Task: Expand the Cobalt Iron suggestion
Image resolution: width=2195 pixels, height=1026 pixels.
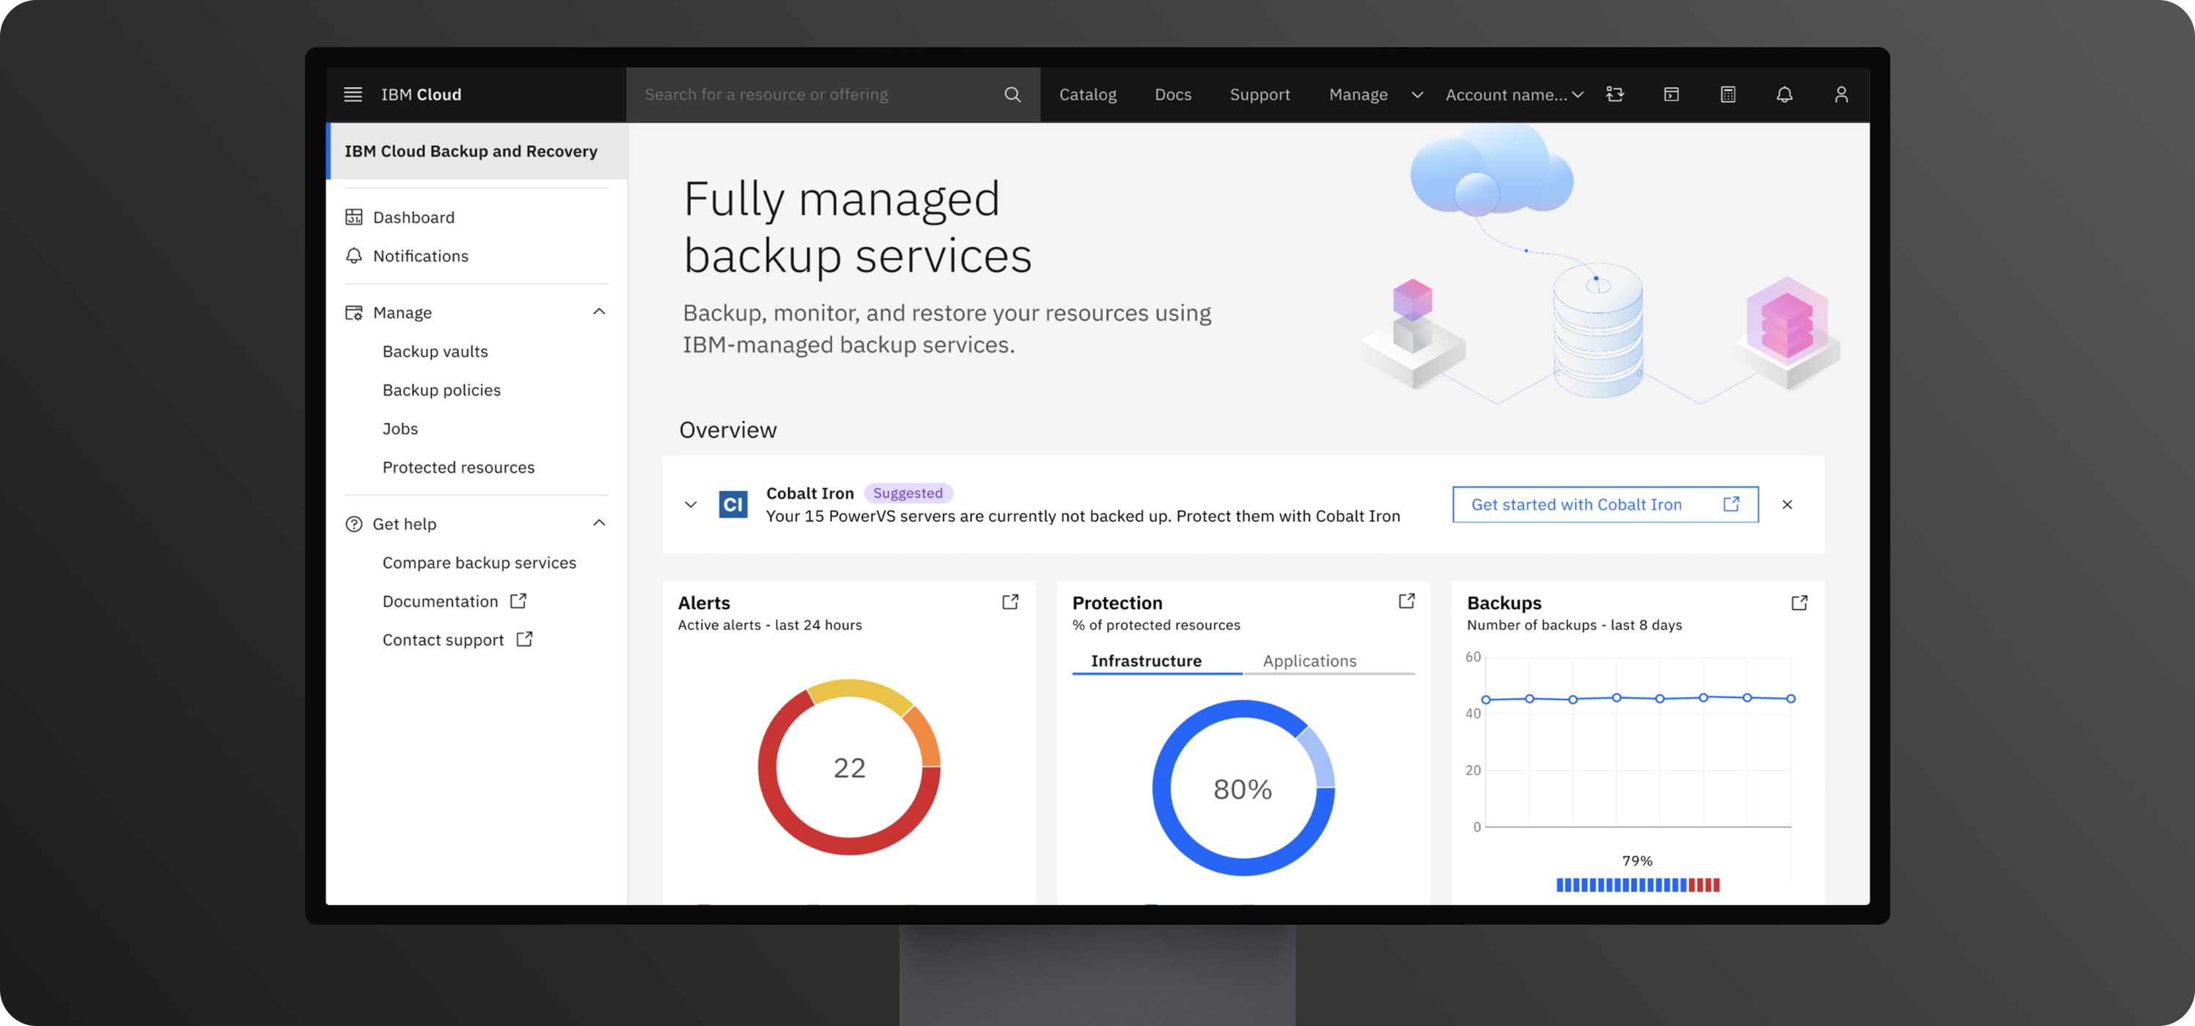Action: 691,504
